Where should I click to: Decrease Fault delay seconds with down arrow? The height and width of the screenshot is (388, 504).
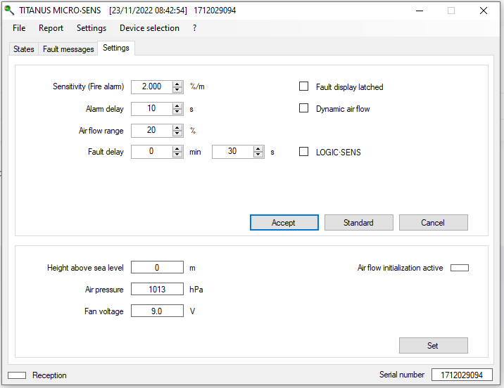click(x=258, y=155)
